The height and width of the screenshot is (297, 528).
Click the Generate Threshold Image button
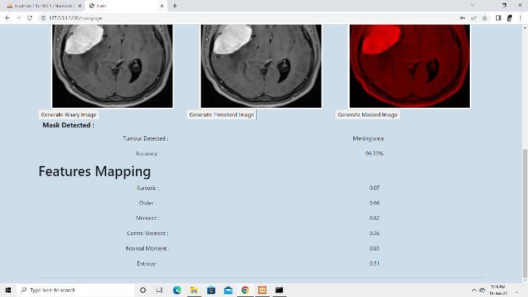click(x=222, y=114)
